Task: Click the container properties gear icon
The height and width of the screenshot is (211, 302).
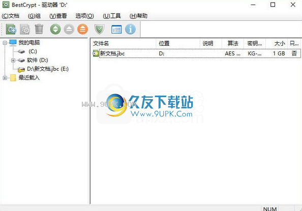Action: (x=25, y=29)
